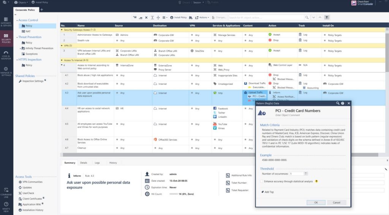Collapse rule 4 inline layer

tap(62, 65)
